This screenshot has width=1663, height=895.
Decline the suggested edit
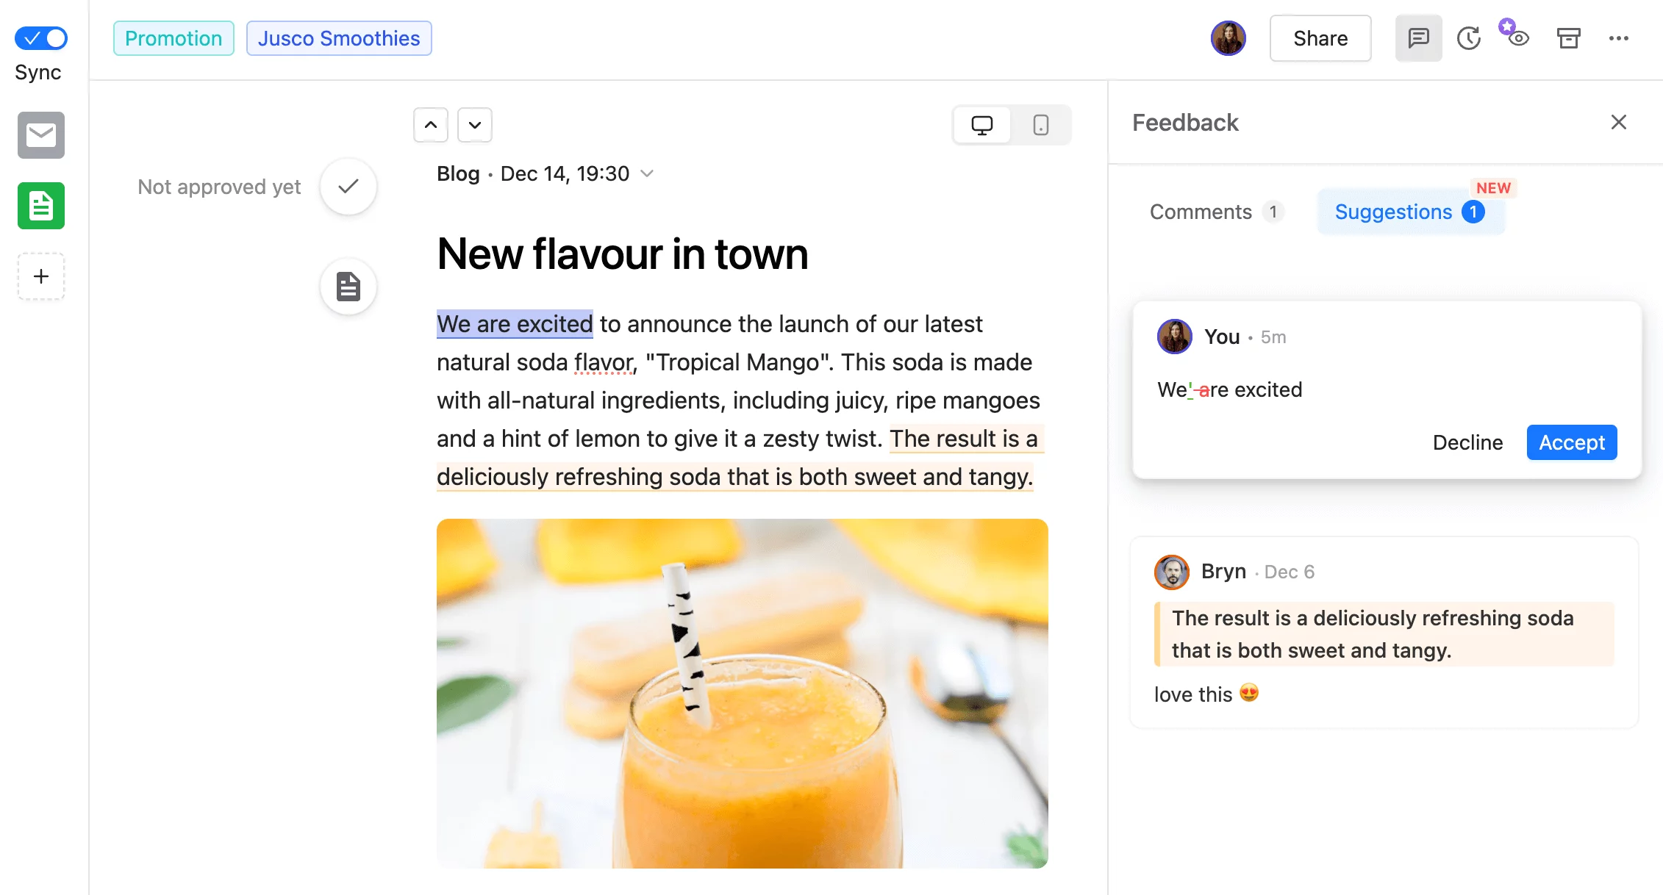pyautogui.click(x=1467, y=442)
